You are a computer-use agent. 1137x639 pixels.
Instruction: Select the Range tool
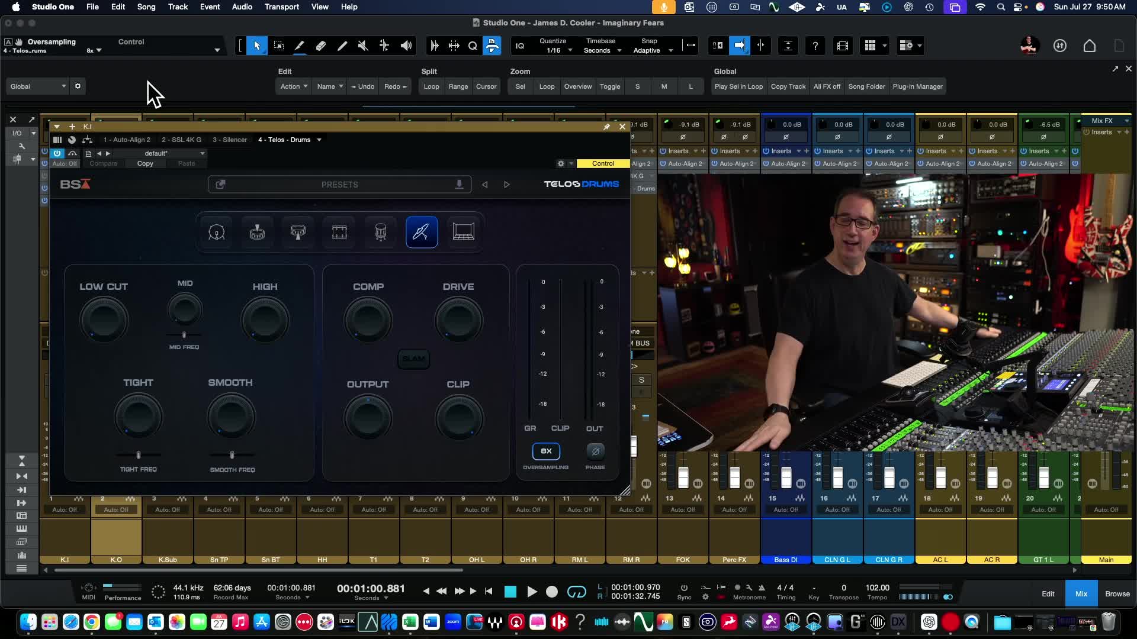(278, 46)
